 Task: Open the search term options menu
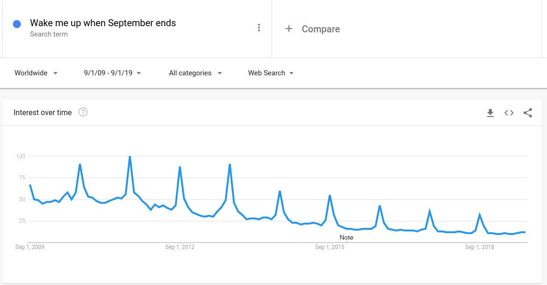(x=259, y=27)
